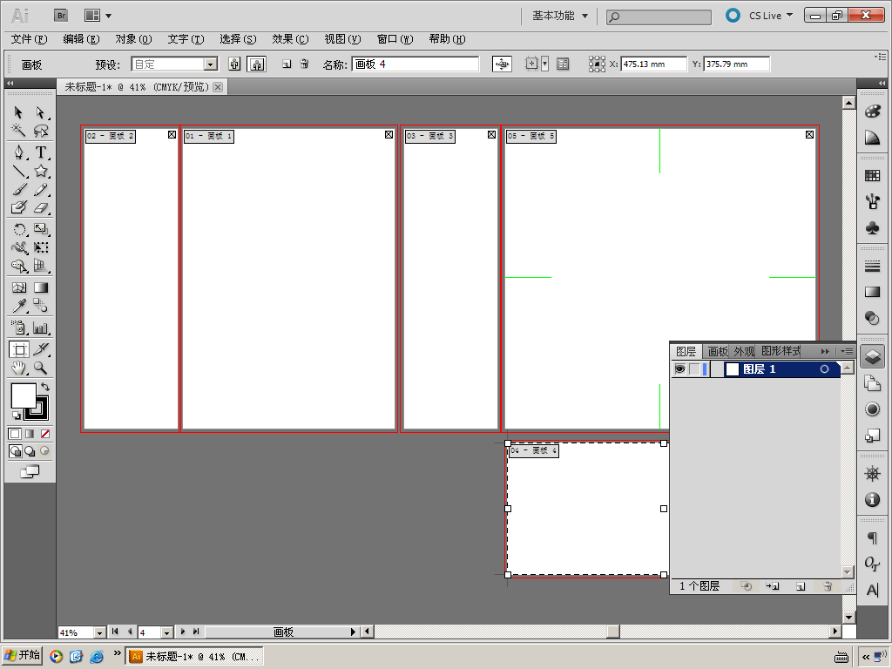Open the 效果(C) menu
892x669 pixels.
click(x=290, y=39)
